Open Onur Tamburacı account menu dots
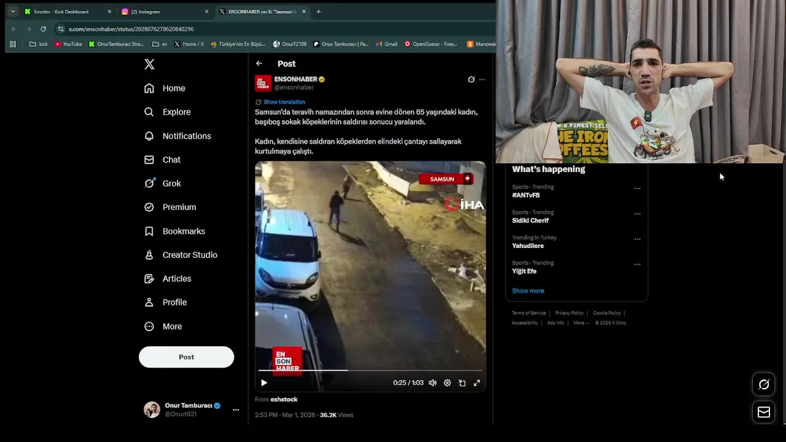The image size is (786, 442). tap(236, 410)
